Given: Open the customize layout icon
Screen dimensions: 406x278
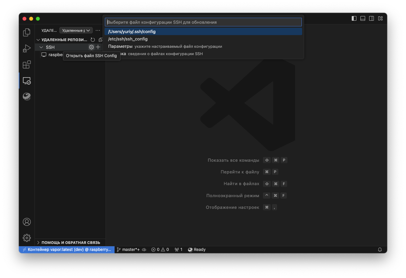Looking at the screenshot, I should click(380, 18).
